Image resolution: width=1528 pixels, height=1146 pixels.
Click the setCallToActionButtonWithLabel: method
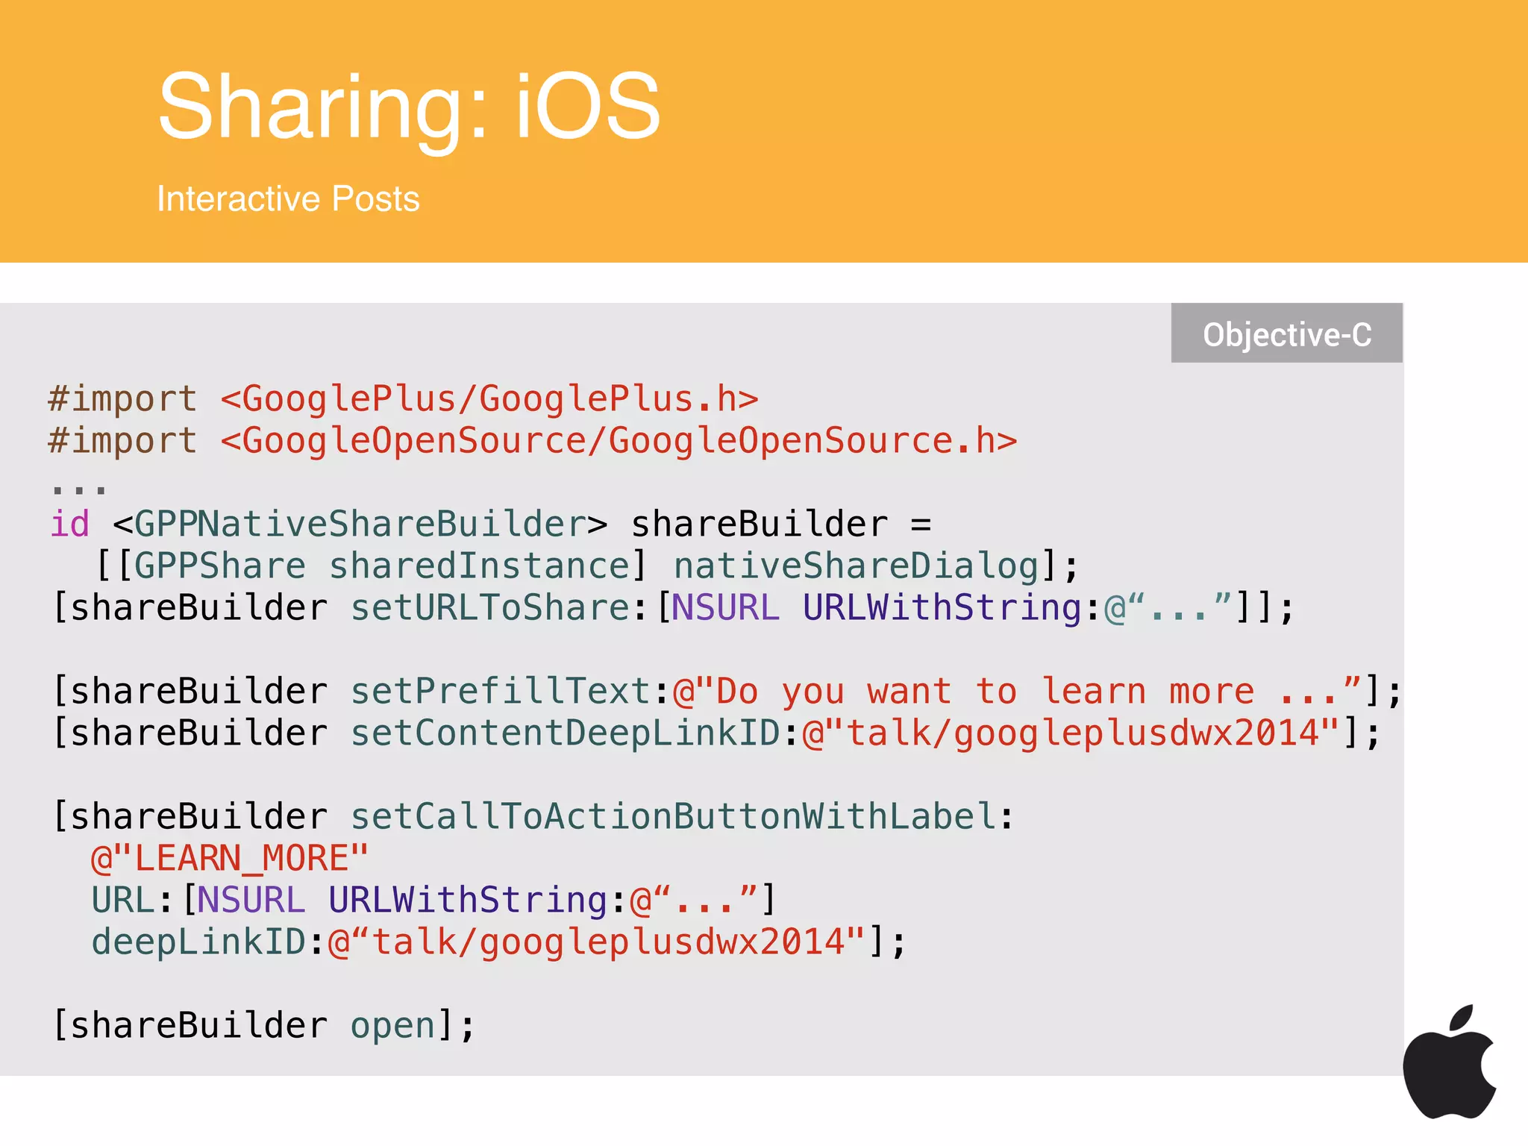tap(682, 816)
